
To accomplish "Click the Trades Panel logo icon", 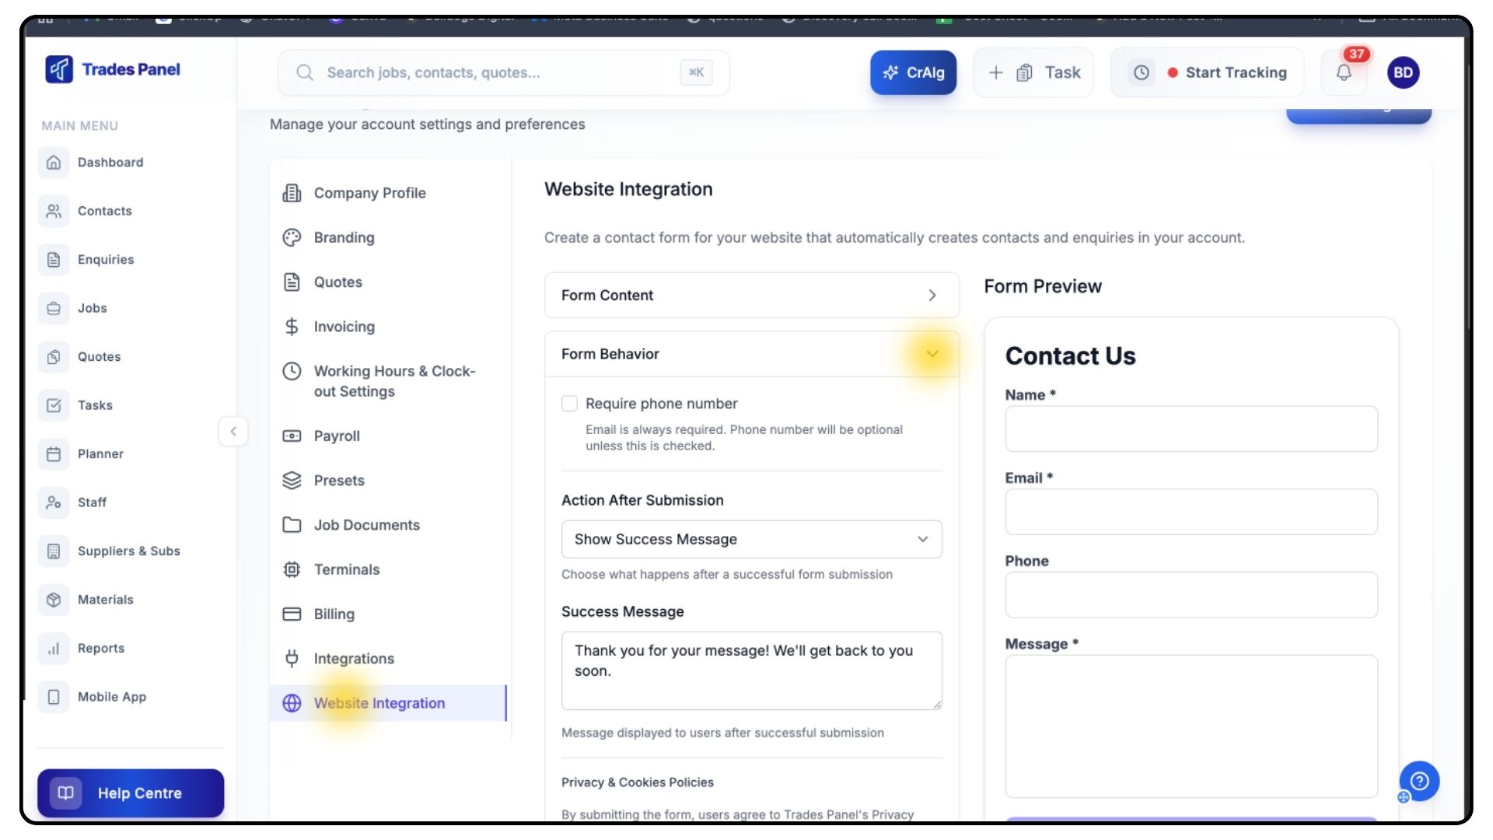I will (59, 69).
